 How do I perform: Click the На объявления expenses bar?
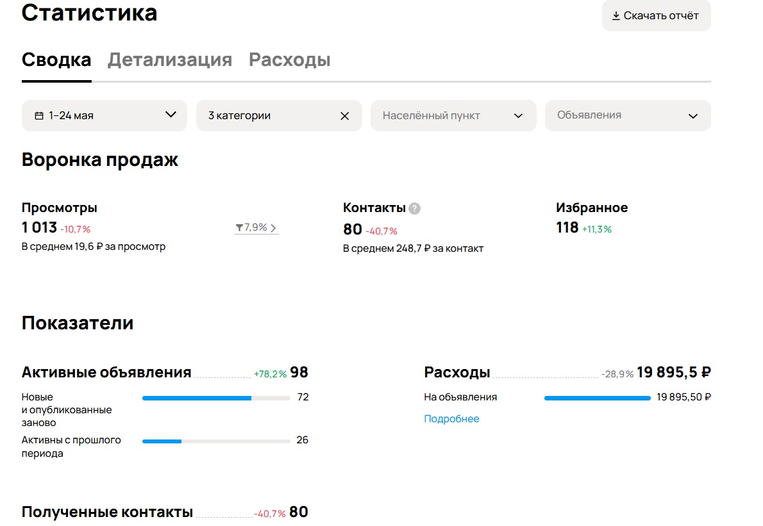click(x=597, y=398)
